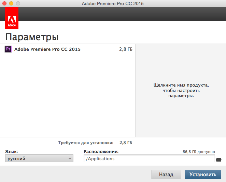The width and height of the screenshot is (226, 182).
Task: Click the /Applications location input field
Action: [149, 158]
